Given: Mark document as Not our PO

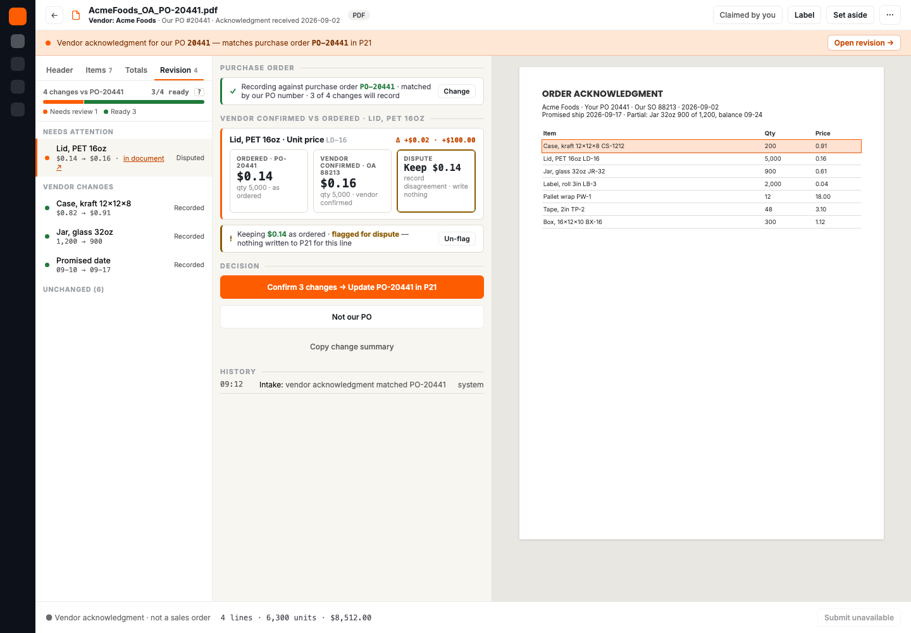Looking at the screenshot, I should tap(352, 317).
